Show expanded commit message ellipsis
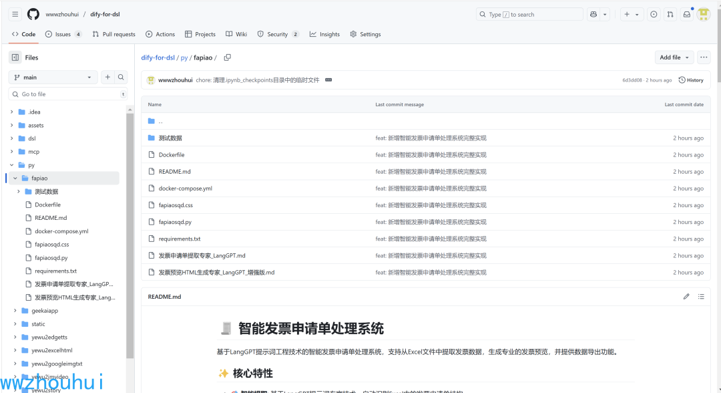721x393 pixels. click(328, 80)
